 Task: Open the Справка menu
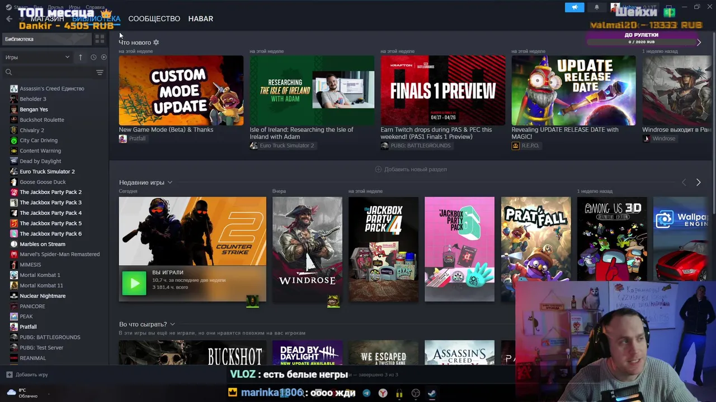pyautogui.click(x=95, y=7)
